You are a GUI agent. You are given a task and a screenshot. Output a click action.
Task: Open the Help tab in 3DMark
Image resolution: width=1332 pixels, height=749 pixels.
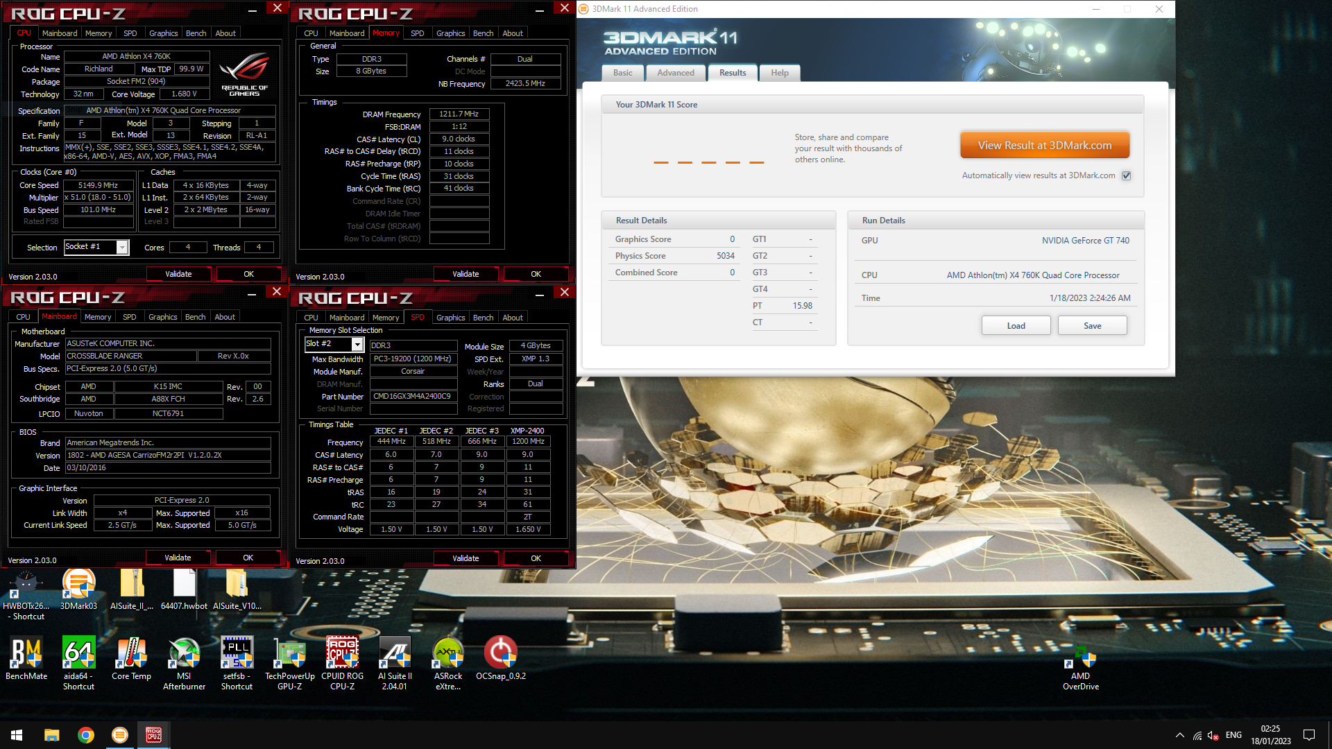(x=780, y=73)
